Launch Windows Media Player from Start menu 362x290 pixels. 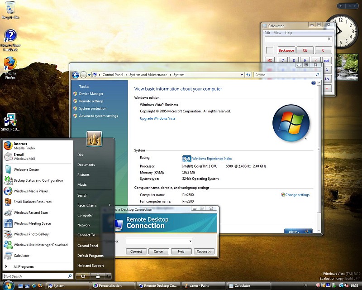[30, 191]
